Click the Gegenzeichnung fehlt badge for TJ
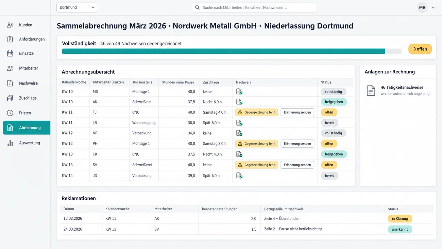 point(257,112)
